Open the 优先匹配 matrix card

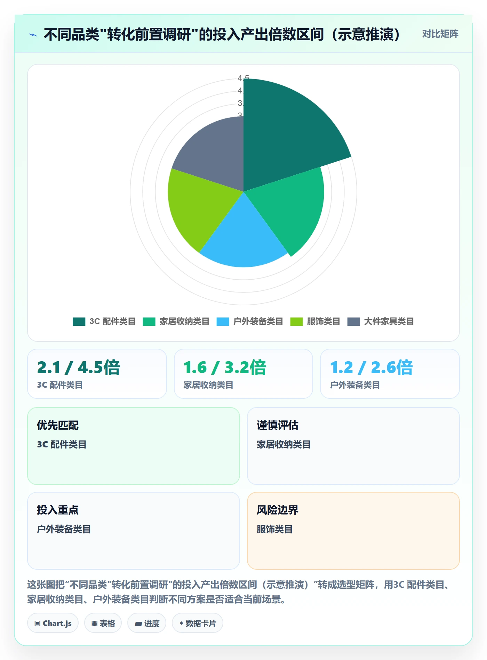pyautogui.click(x=134, y=446)
